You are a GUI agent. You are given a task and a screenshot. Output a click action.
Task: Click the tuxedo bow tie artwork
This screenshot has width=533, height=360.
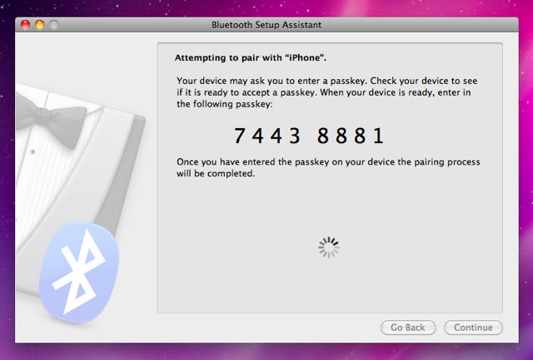[x=51, y=121]
